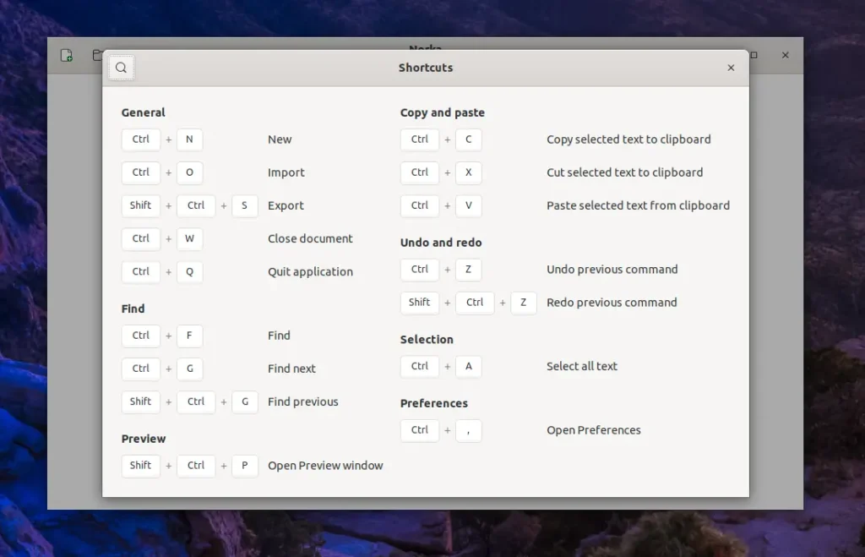Click the S key in Export shortcut
Screen dimensions: 865x557
[x=244, y=205]
